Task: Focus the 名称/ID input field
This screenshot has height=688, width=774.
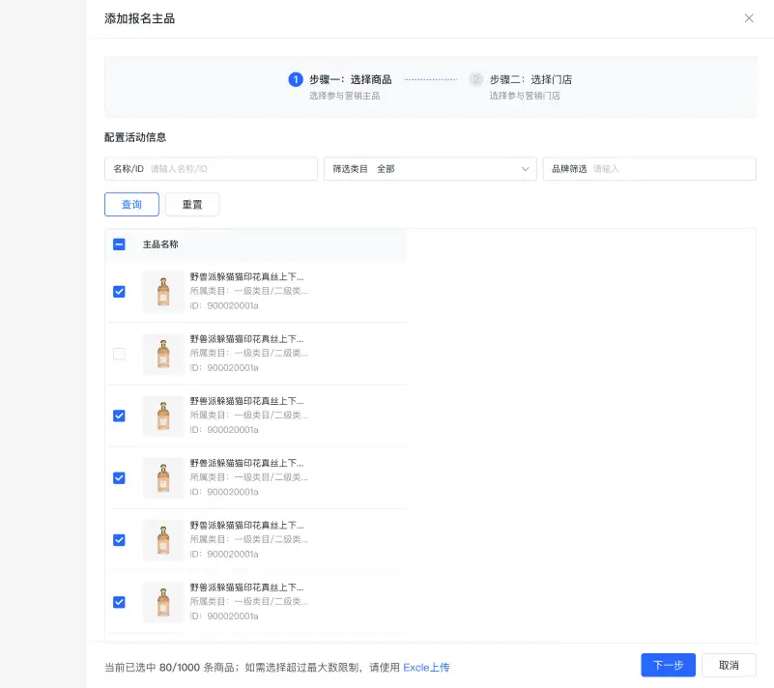Action: pos(211,169)
